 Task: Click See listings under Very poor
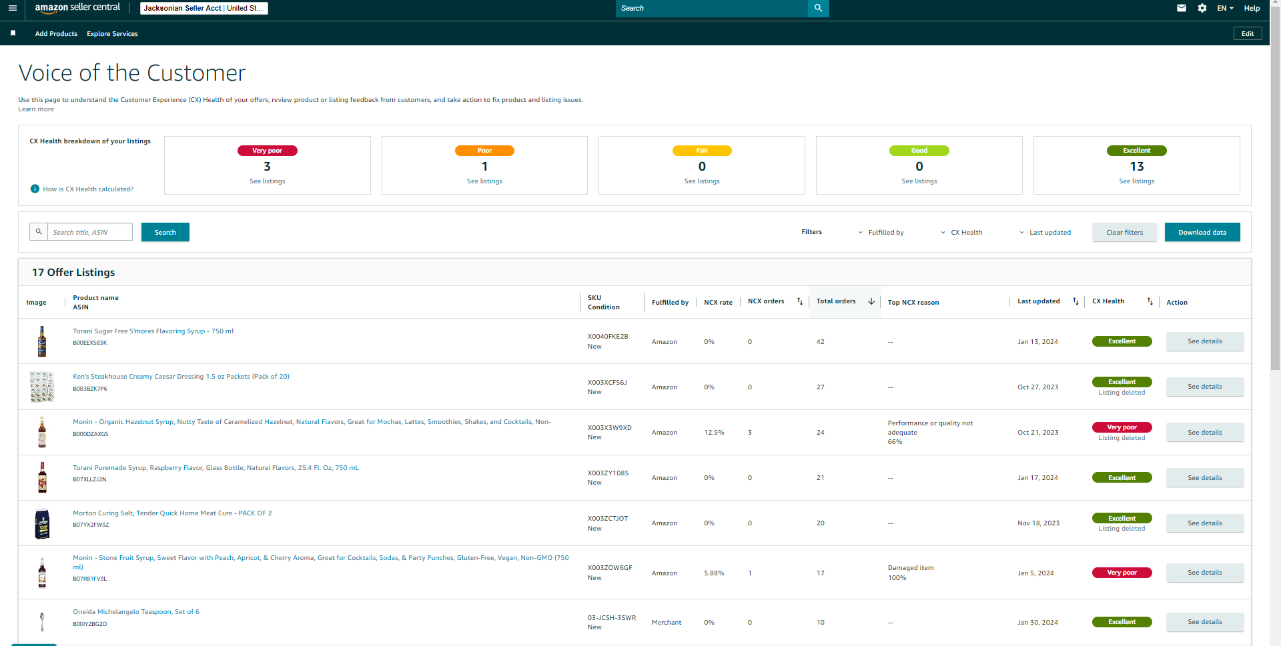click(267, 181)
